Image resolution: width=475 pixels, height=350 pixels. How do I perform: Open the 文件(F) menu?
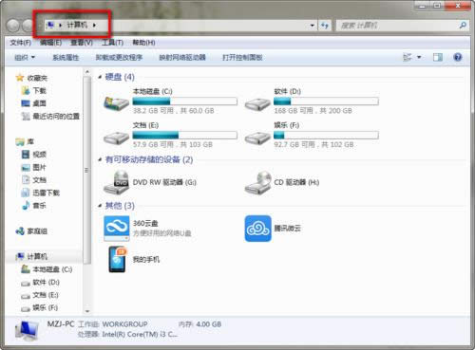pos(21,43)
